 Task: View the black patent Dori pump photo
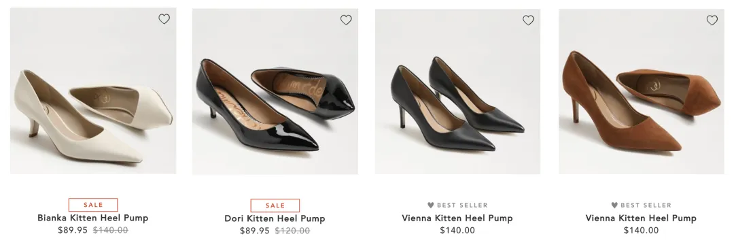point(275,91)
